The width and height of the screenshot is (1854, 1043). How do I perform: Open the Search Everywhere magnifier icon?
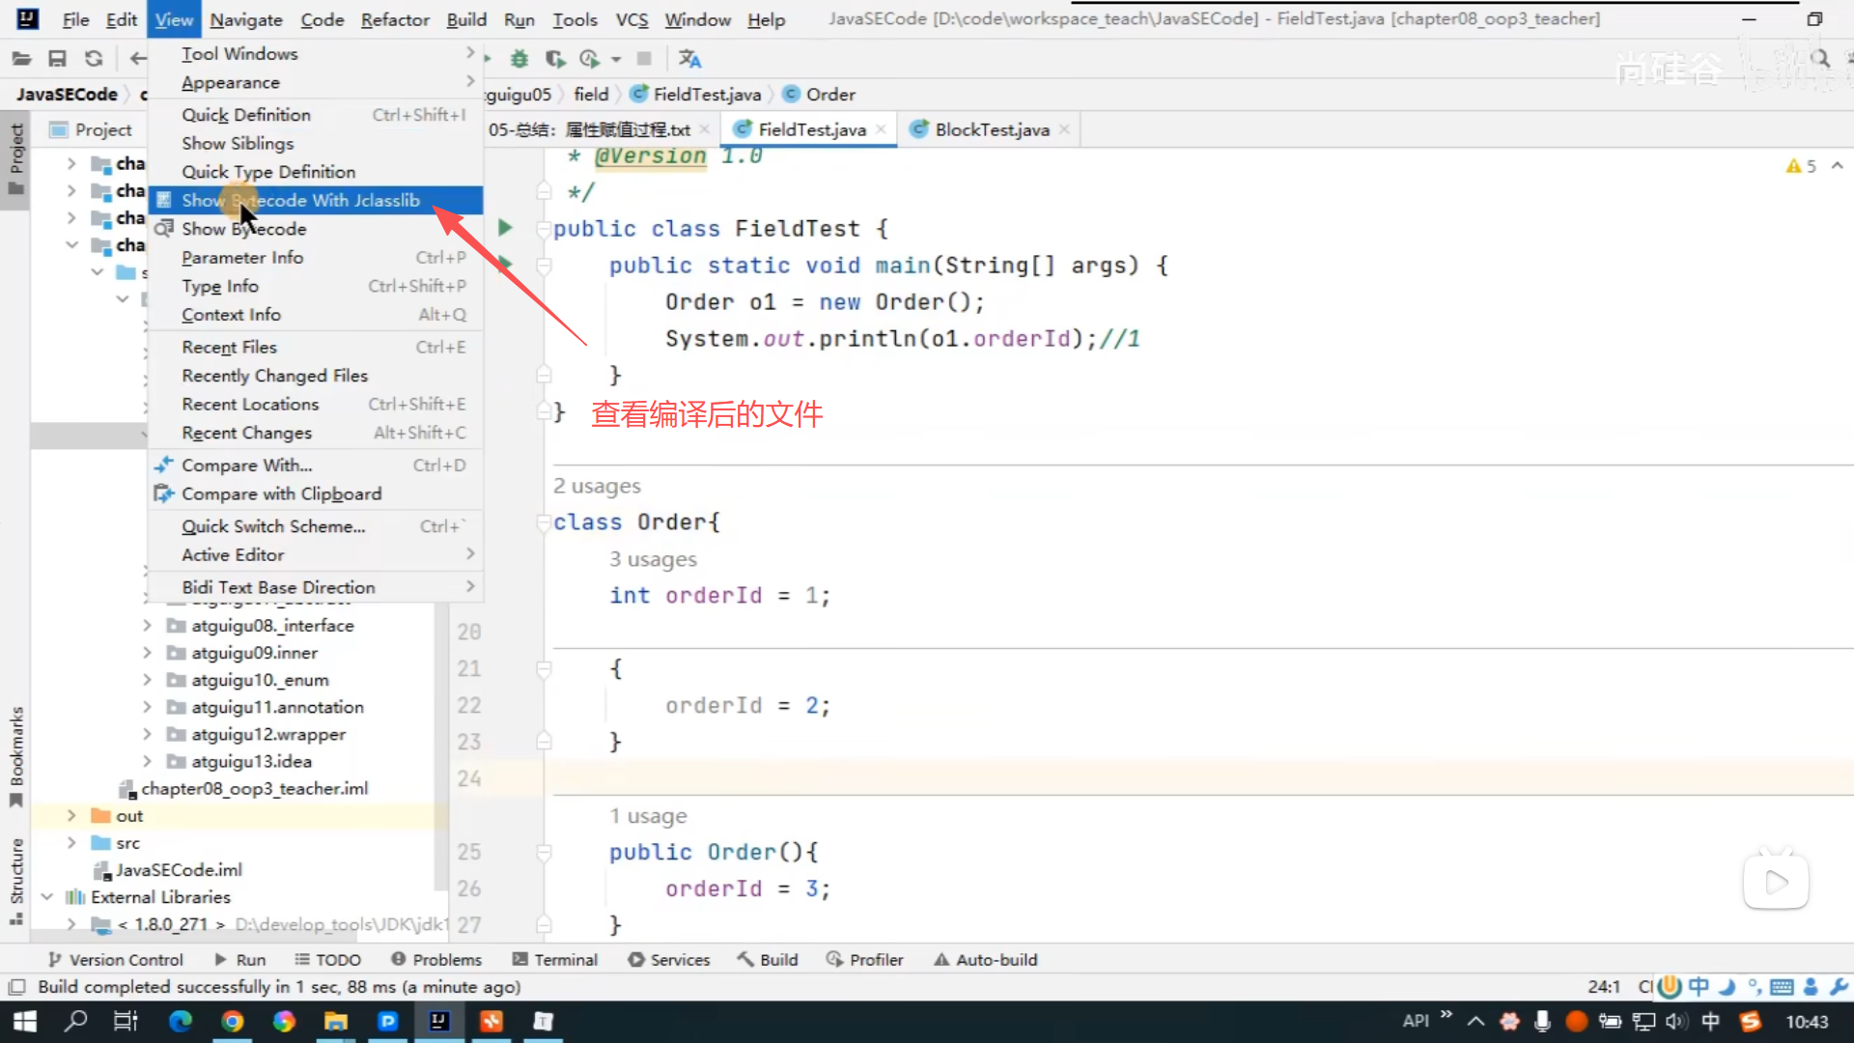pyautogui.click(x=1820, y=59)
